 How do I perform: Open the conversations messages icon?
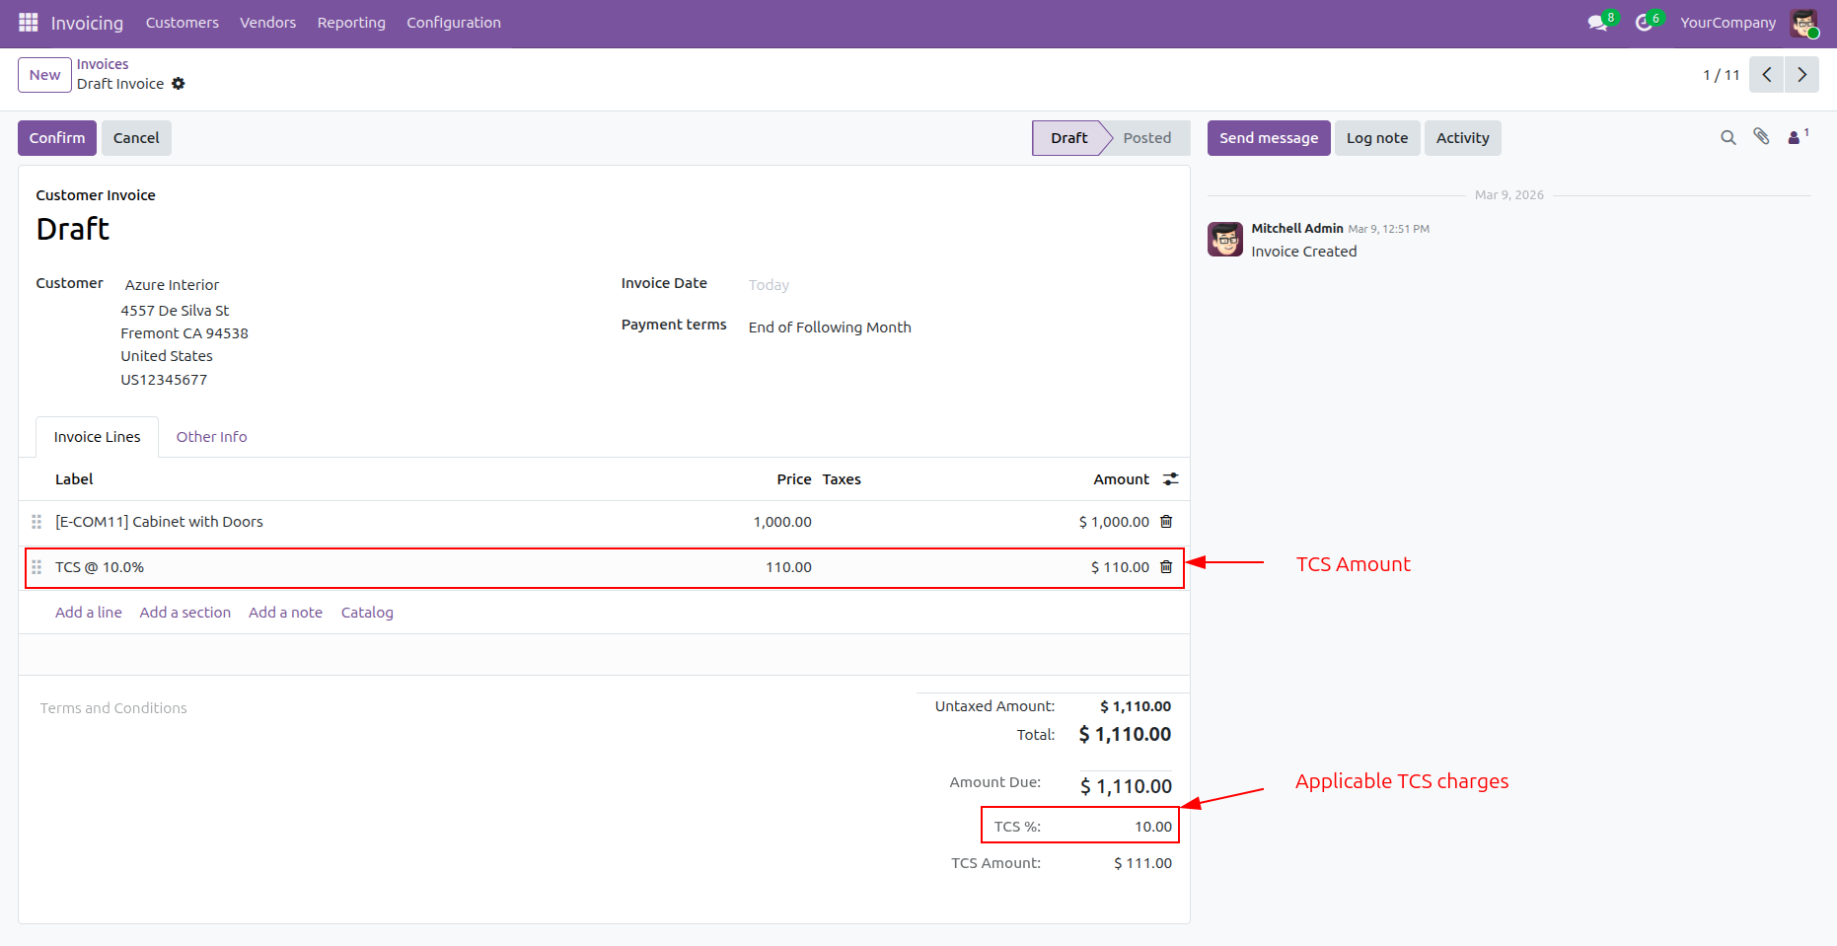point(1597,23)
